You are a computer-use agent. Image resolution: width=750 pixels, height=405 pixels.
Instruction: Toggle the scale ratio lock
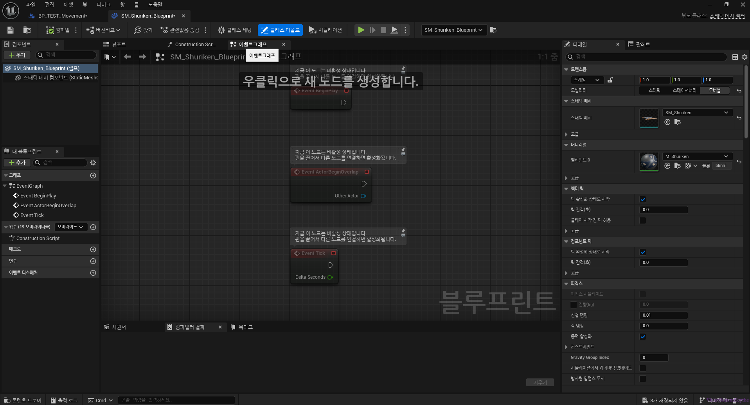tap(610, 80)
